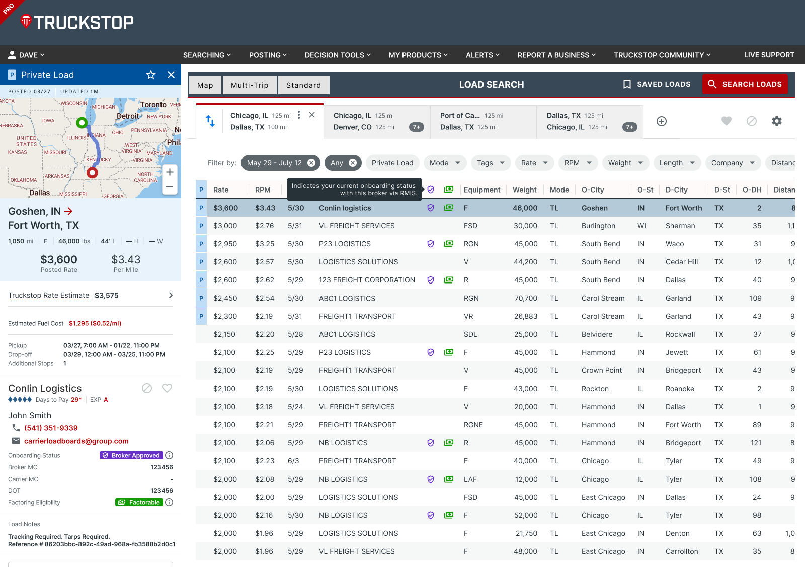
Task: Open SAVED LOADS
Action: (x=657, y=84)
